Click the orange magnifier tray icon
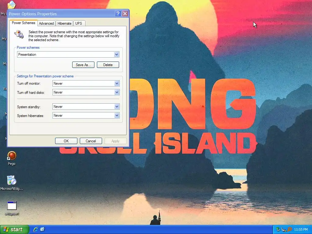Screen dimensions: 312x234 [x=289, y=229]
